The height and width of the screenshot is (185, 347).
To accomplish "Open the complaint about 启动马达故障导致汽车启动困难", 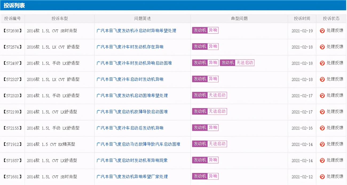I will (x=139, y=144).
